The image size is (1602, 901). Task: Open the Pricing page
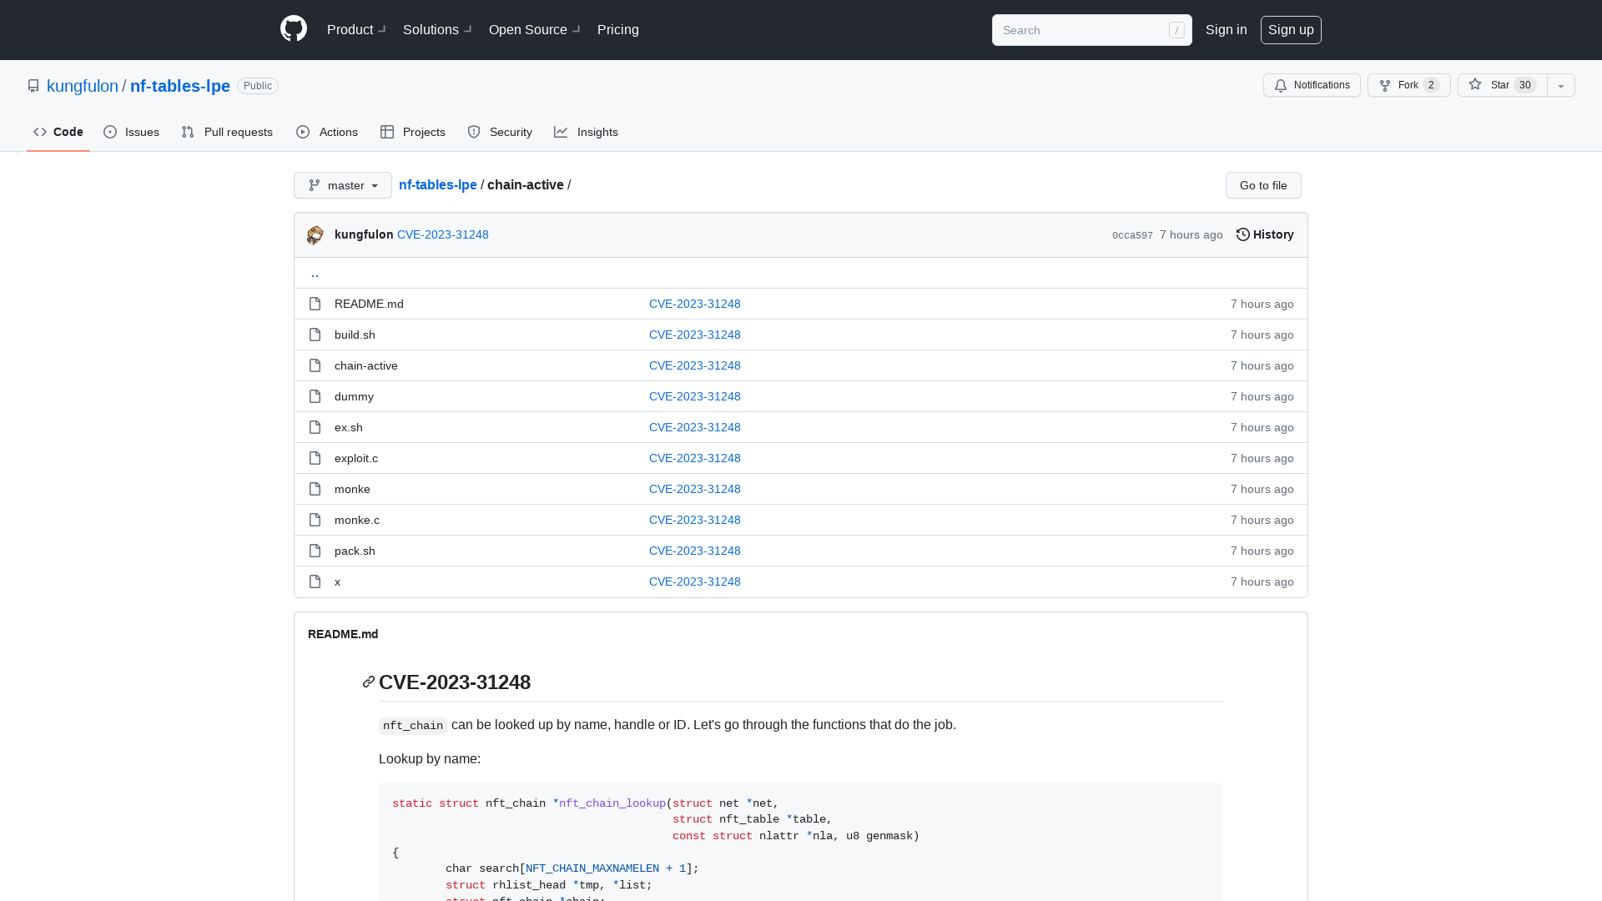pos(618,29)
